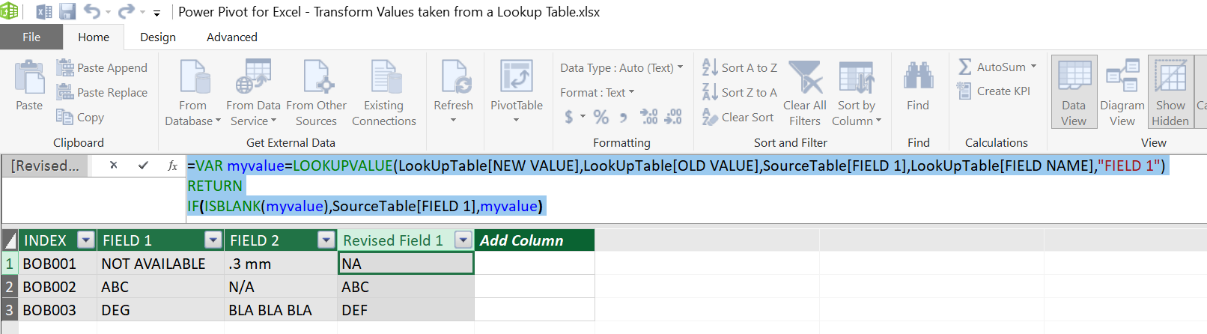Toggle Show Hidden

(x=1170, y=92)
